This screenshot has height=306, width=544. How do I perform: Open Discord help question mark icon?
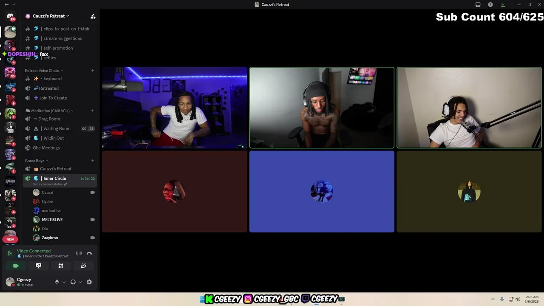tap(490, 4)
